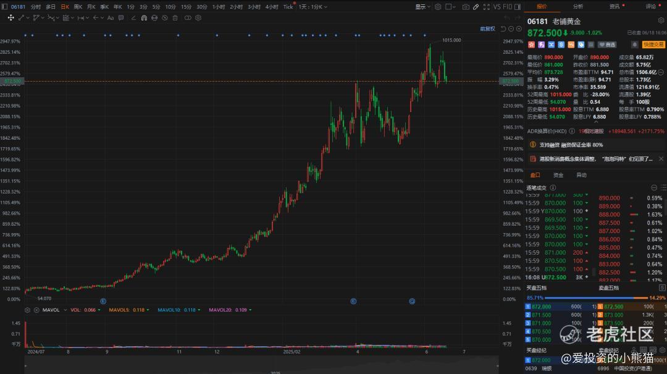Open the MAVOL5 dropdown arrow
The height and width of the screenshot is (374, 667).
tap(148, 310)
